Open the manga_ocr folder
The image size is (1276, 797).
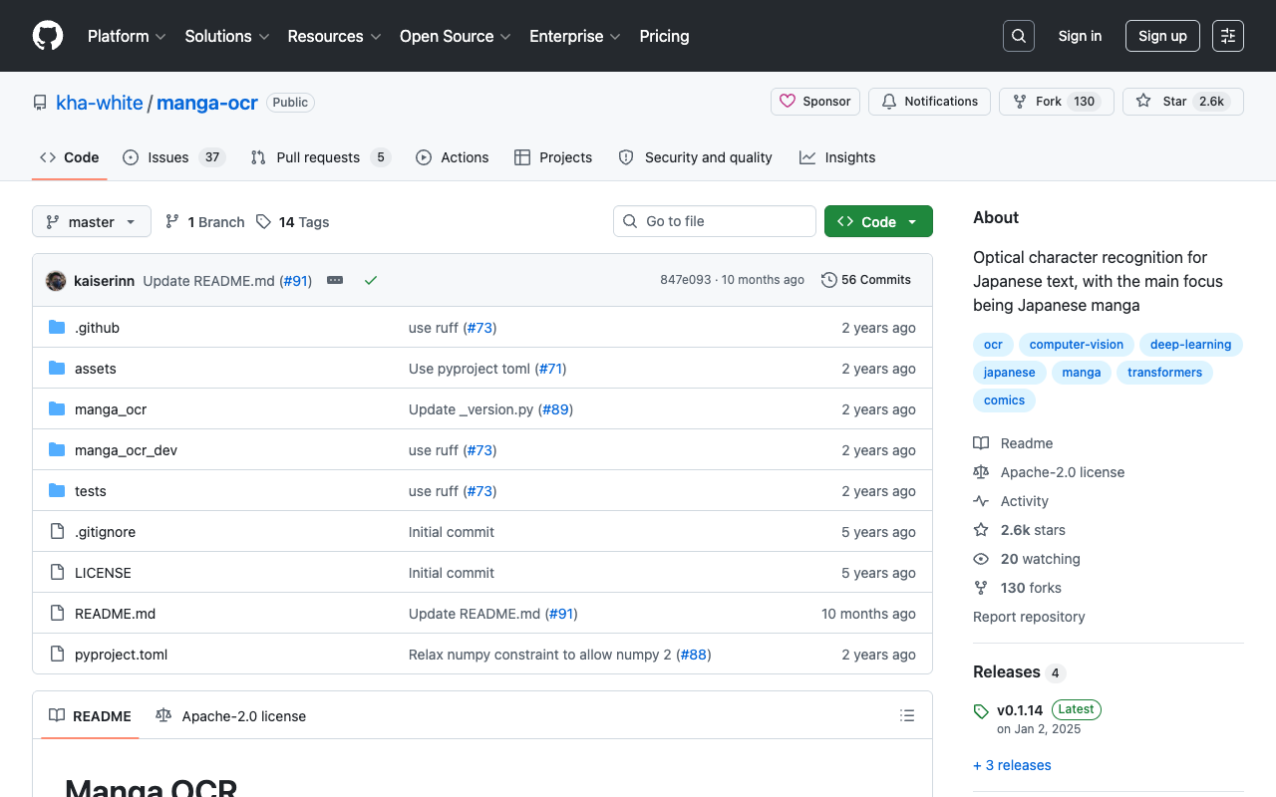(x=111, y=409)
